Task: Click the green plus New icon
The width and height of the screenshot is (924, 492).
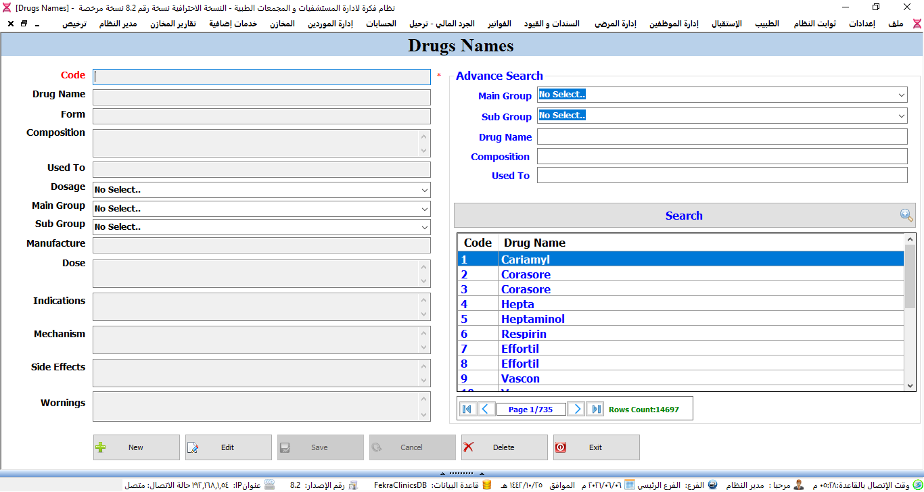Action: coord(101,447)
